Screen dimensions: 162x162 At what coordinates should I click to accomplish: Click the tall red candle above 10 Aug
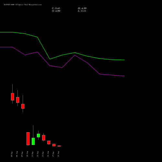click(28, 139)
